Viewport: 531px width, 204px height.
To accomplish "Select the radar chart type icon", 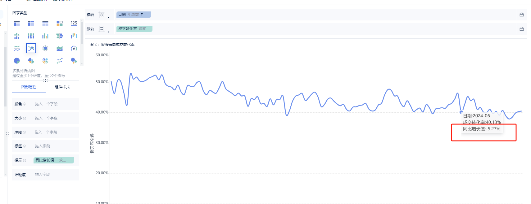I will coord(45,48).
